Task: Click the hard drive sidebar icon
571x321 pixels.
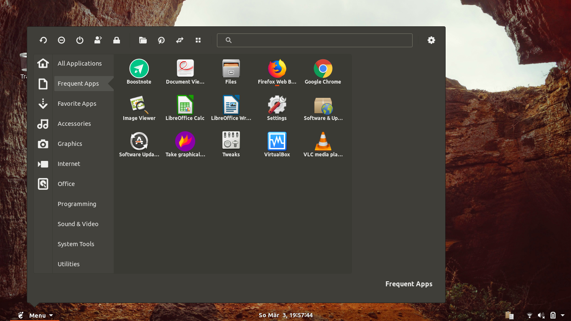Action: tap(43, 184)
